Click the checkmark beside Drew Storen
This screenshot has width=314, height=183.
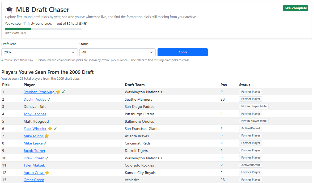[x=47, y=158]
